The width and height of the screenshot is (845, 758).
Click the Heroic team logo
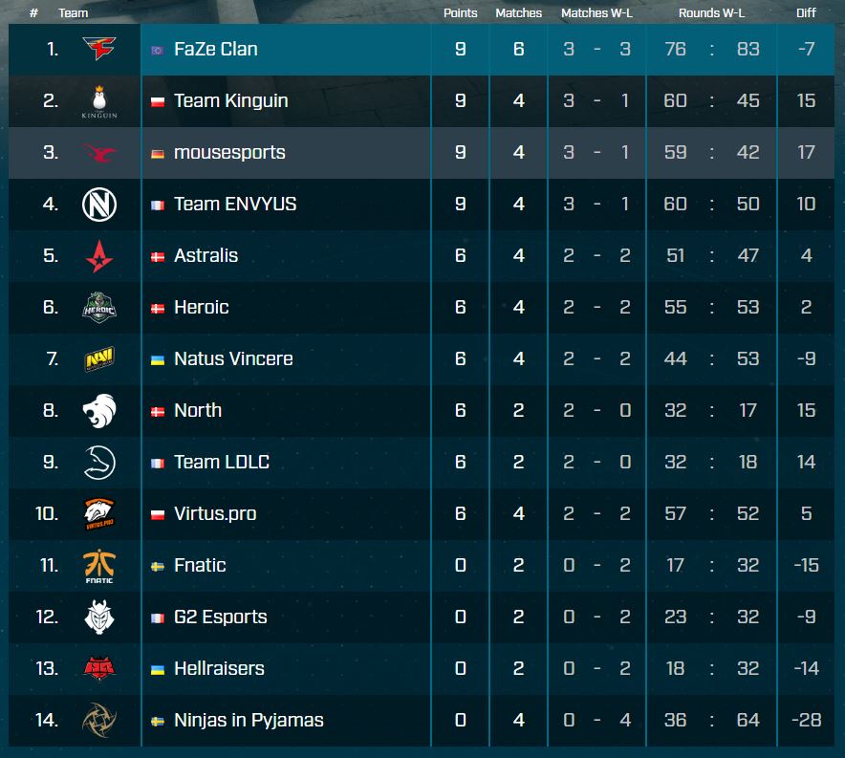98,307
